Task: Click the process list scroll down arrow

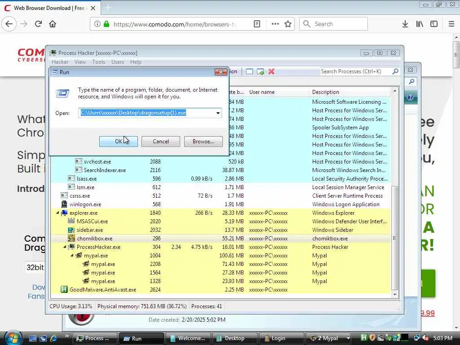Action: (394, 294)
